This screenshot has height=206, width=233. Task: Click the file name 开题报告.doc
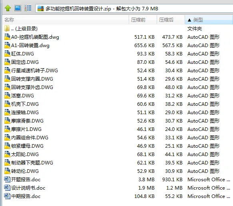click(26, 180)
